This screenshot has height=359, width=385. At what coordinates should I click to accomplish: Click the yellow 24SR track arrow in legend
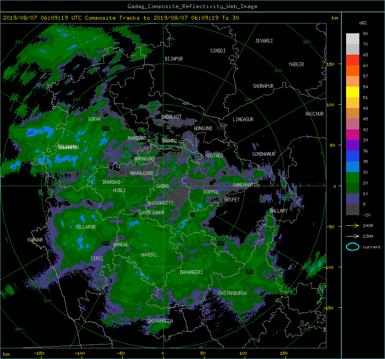tap(352, 225)
